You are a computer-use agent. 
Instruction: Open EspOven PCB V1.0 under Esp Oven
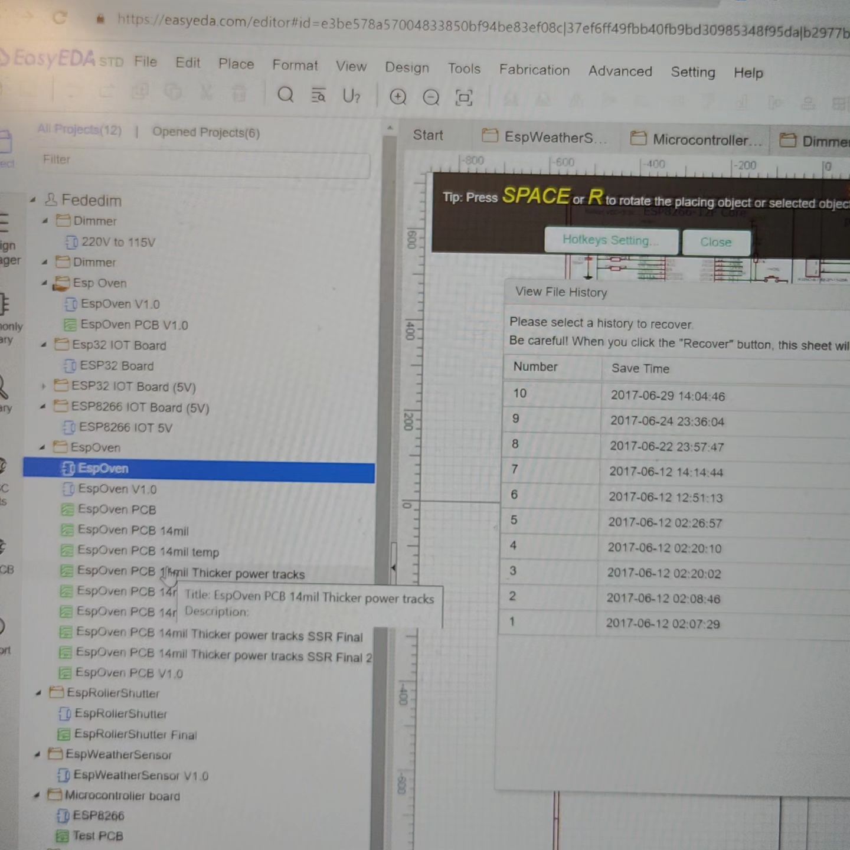[133, 325]
